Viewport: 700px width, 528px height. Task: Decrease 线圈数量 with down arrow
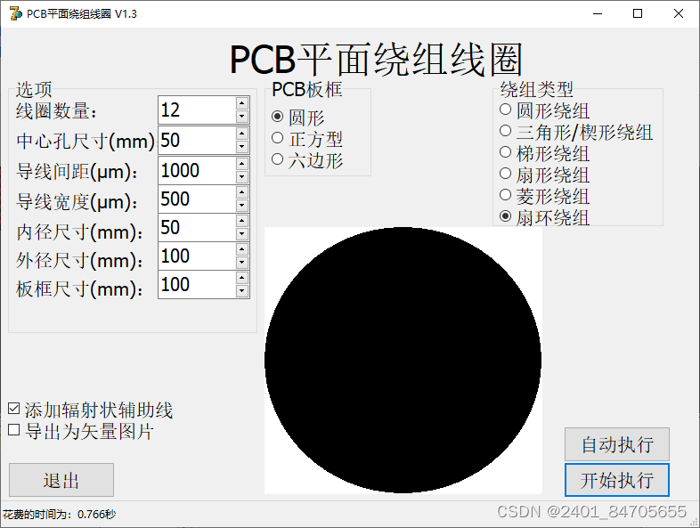(x=242, y=117)
